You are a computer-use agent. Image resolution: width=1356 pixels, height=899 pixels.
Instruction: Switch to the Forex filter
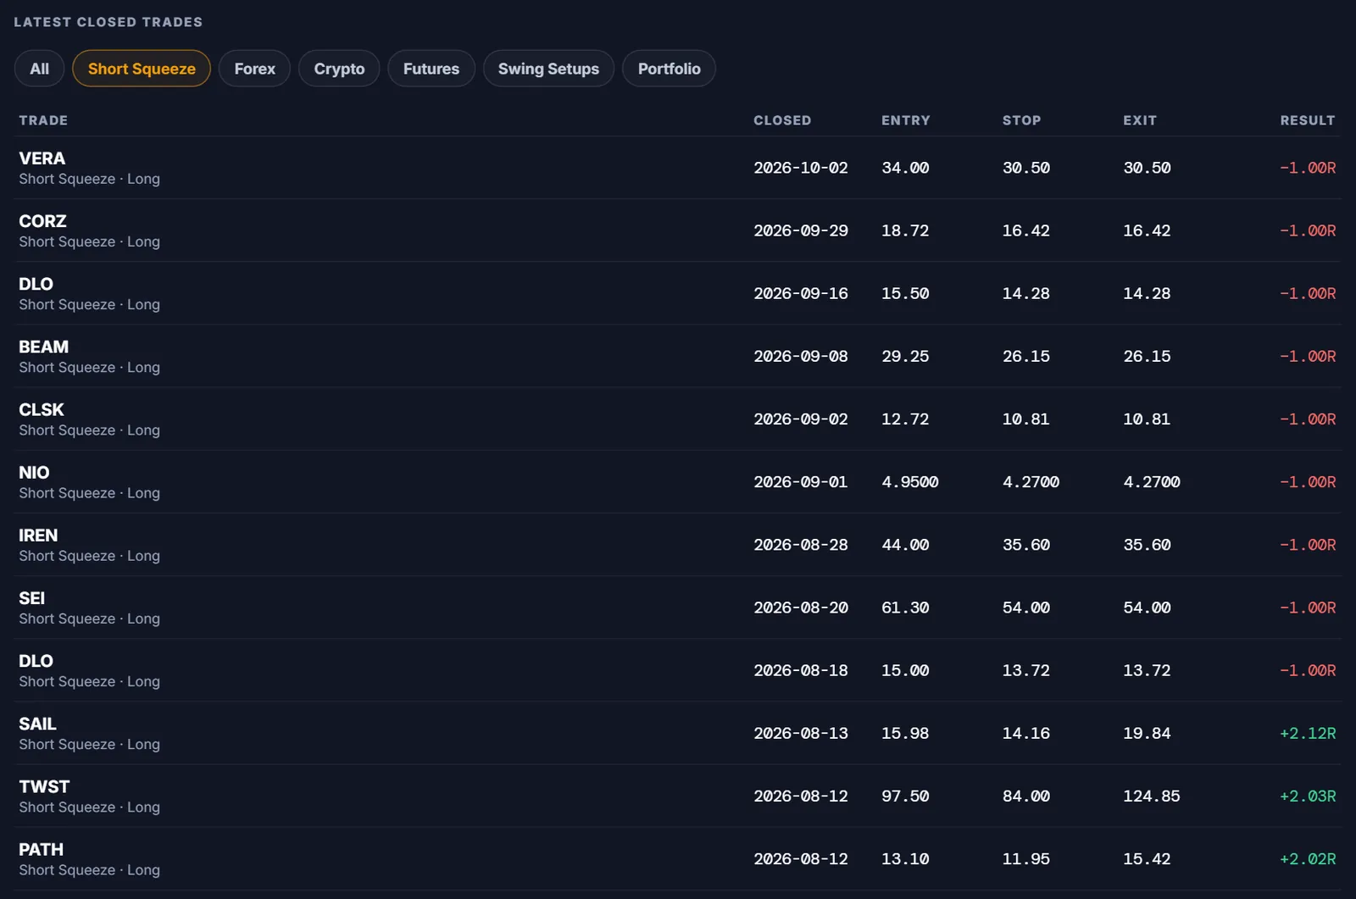coord(254,69)
